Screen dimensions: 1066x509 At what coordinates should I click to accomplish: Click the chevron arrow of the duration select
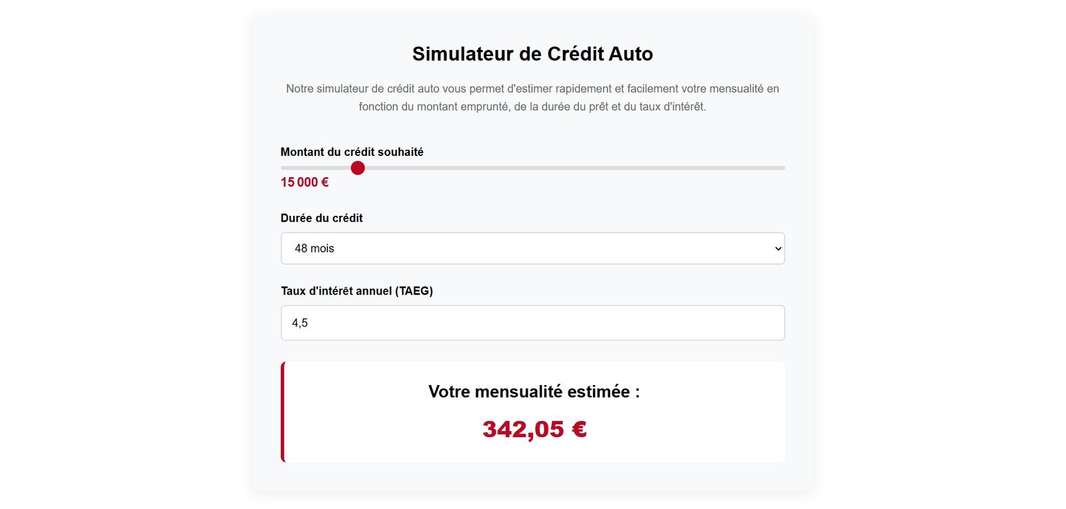click(778, 249)
